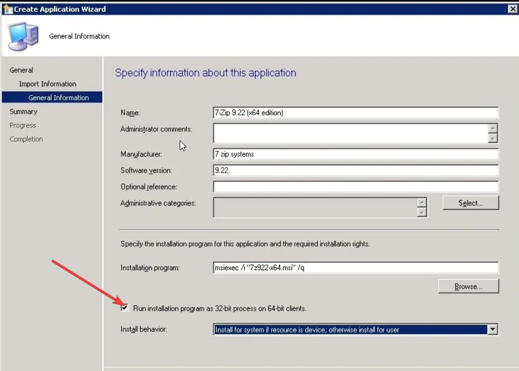This screenshot has width=519, height=371.
Task: Click the Optional reference: label
Action: point(148,187)
